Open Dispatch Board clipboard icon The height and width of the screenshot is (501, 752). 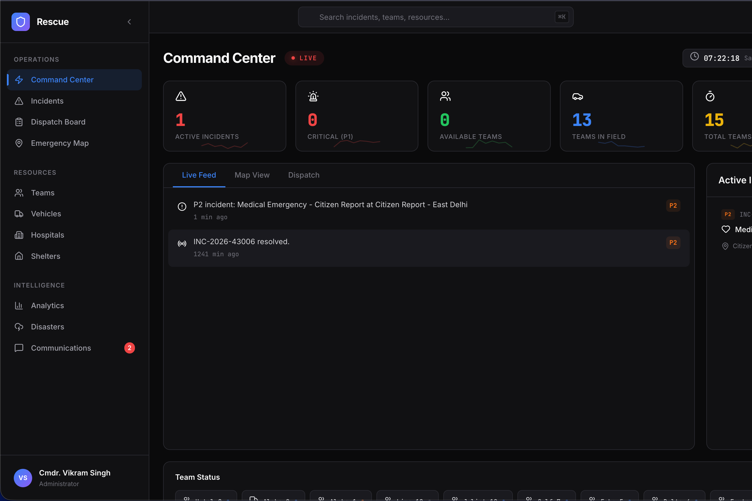[19, 122]
